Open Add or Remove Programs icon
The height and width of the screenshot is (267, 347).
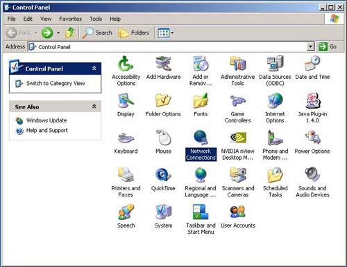click(201, 71)
